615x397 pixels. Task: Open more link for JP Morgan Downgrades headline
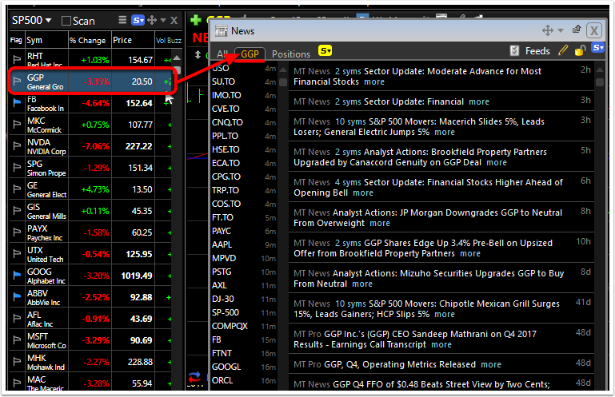pyautogui.click(x=380, y=223)
